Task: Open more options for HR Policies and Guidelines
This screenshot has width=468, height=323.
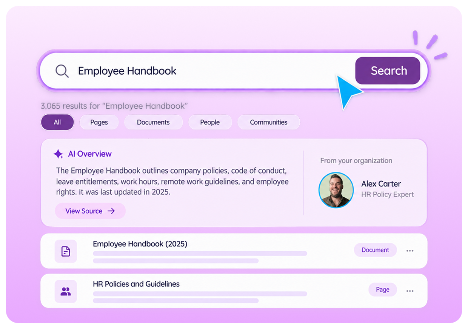Action: (x=410, y=291)
